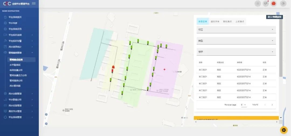The width and height of the screenshot is (291, 136).
Task: Click the gray list icon in header
Action: point(258,3)
